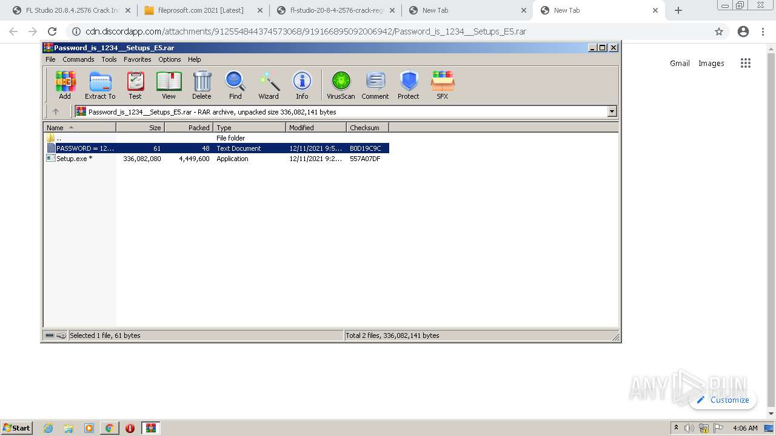Open the Chrome profile icon
The width and height of the screenshot is (776, 436).
(743, 31)
